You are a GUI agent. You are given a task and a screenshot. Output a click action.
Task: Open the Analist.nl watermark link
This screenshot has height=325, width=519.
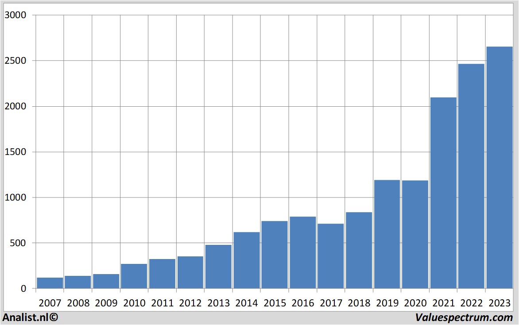click(30, 317)
